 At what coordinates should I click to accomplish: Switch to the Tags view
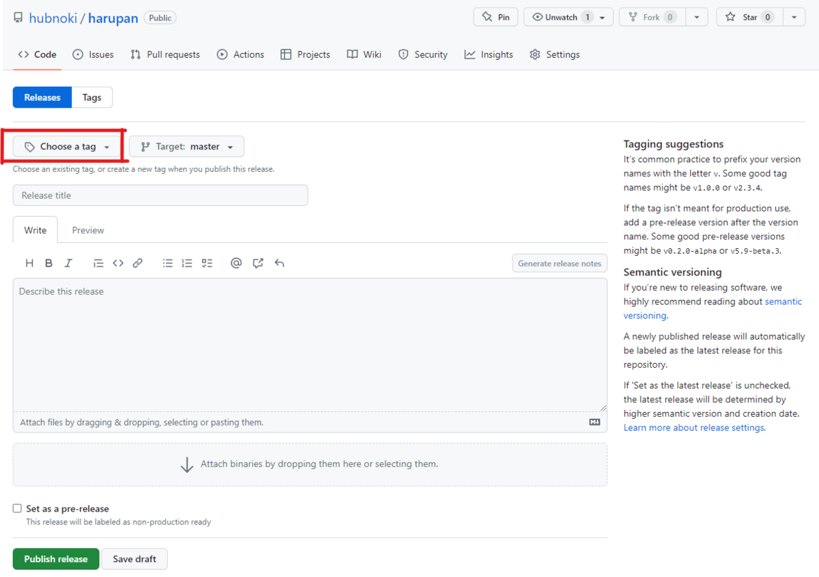(91, 97)
